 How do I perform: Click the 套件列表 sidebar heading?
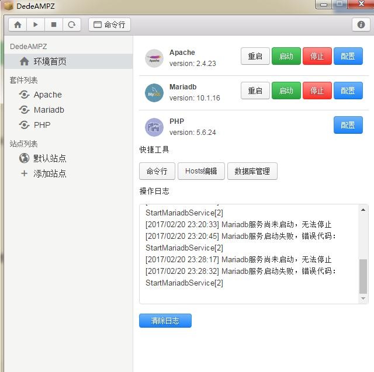[x=23, y=81]
